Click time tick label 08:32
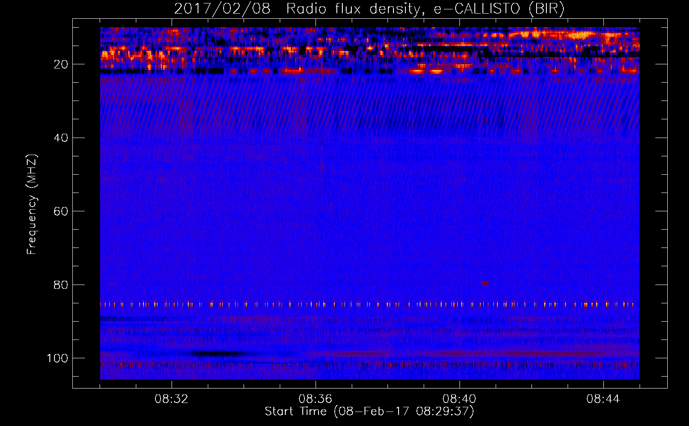The height and width of the screenshot is (426, 689). (x=172, y=399)
